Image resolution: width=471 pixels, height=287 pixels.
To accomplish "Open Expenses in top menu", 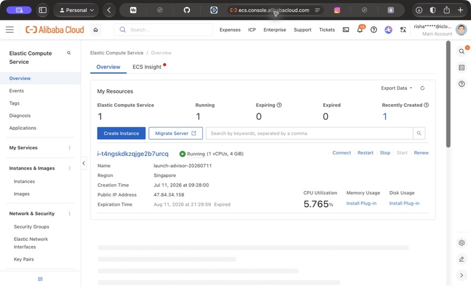I will (230, 30).
